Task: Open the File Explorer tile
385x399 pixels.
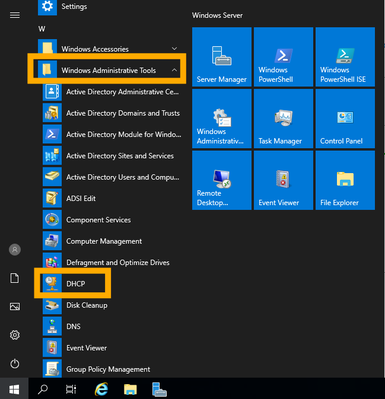Action: click(345, 180)
